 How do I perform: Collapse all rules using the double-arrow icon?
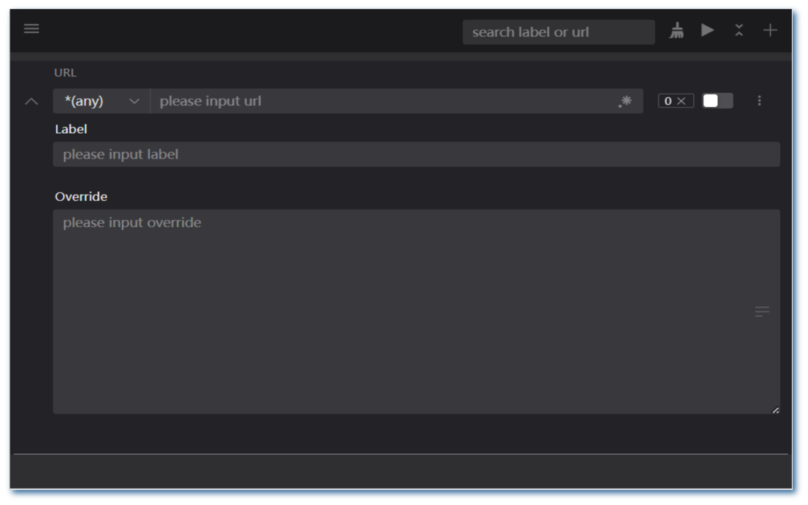point(739,30)
